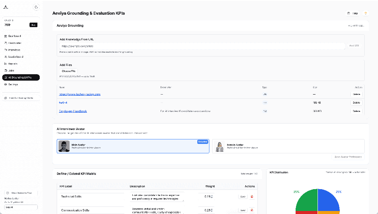Click the Male Avatar thumbnail image
This screenshot has width=378, height=214.
point(64,146)
